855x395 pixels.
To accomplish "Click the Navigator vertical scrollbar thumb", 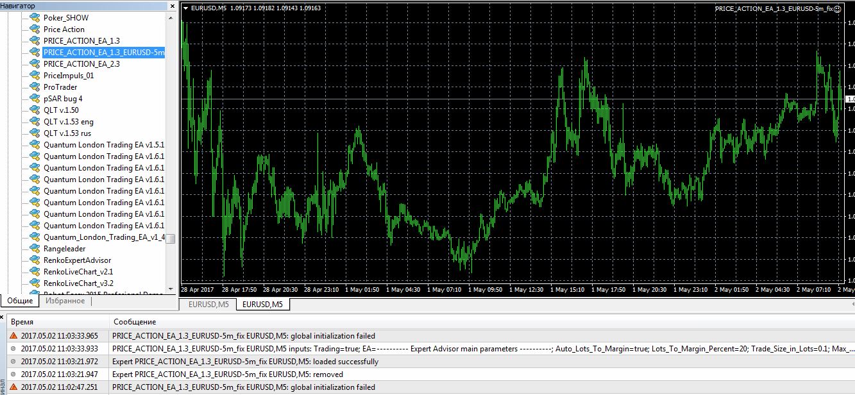I will (x=171, y=238).
